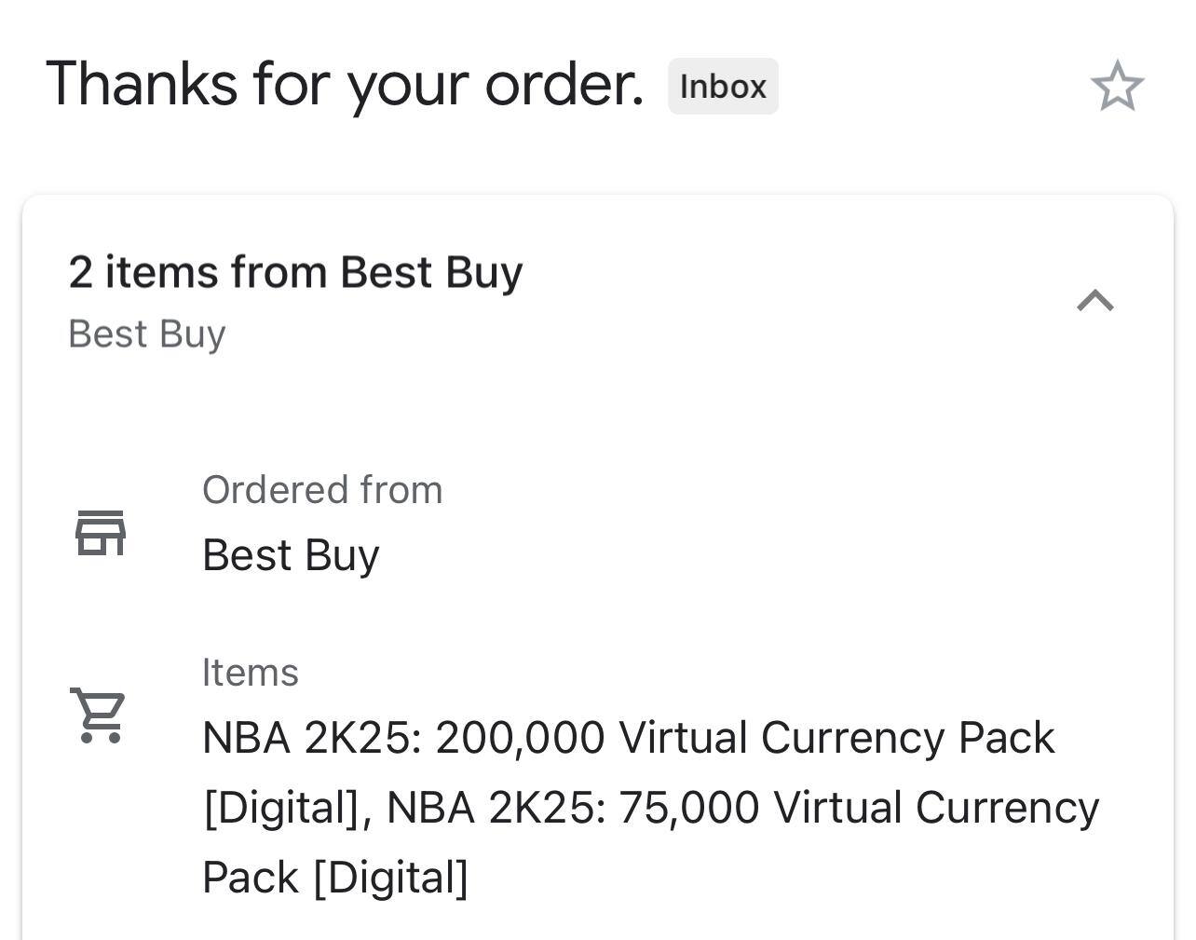Click the gray 'Best Buy' subtitle under heading
Image resolution: width=1196 pixels, height=940 pixels.
click(147, 334)
